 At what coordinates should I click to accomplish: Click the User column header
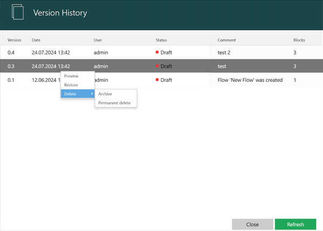point(99,40)
